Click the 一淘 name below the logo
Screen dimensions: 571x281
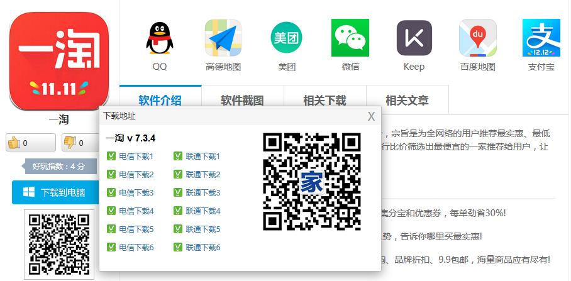(x=59, y=119)
